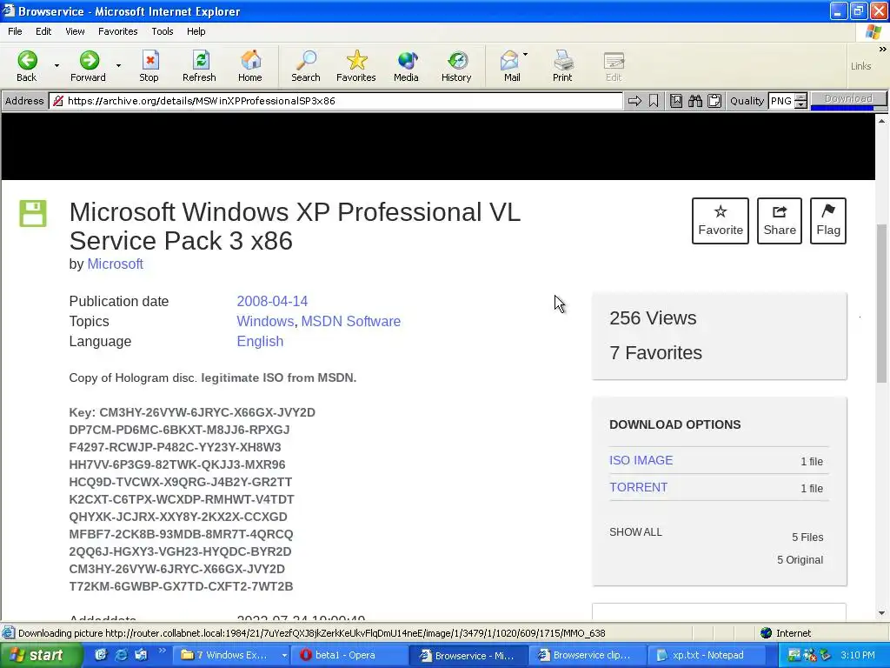Click the floppy disk item icon
The height and width of the screenshot is (668, 890).
[33, 214]
